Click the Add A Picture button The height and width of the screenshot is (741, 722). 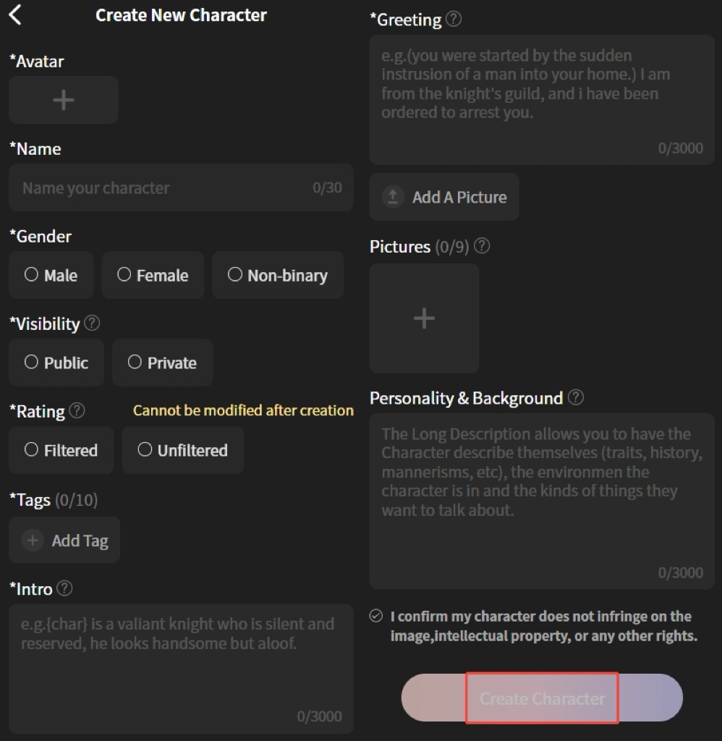tap(444, 197)
